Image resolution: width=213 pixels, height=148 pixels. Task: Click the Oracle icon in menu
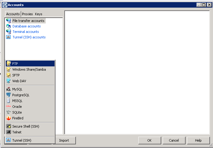coord(9,107)
